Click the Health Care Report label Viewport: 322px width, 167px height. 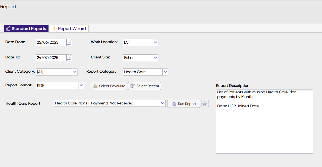pyautogui.click(x=23, y=103)
